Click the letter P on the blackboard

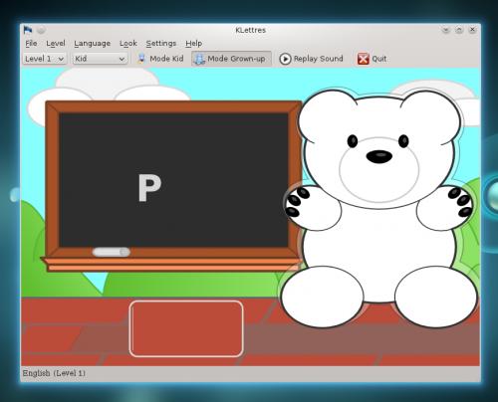pos(149,188)
